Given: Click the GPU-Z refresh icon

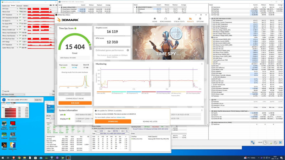Looking at the screenshot, I should coord(53,5).
